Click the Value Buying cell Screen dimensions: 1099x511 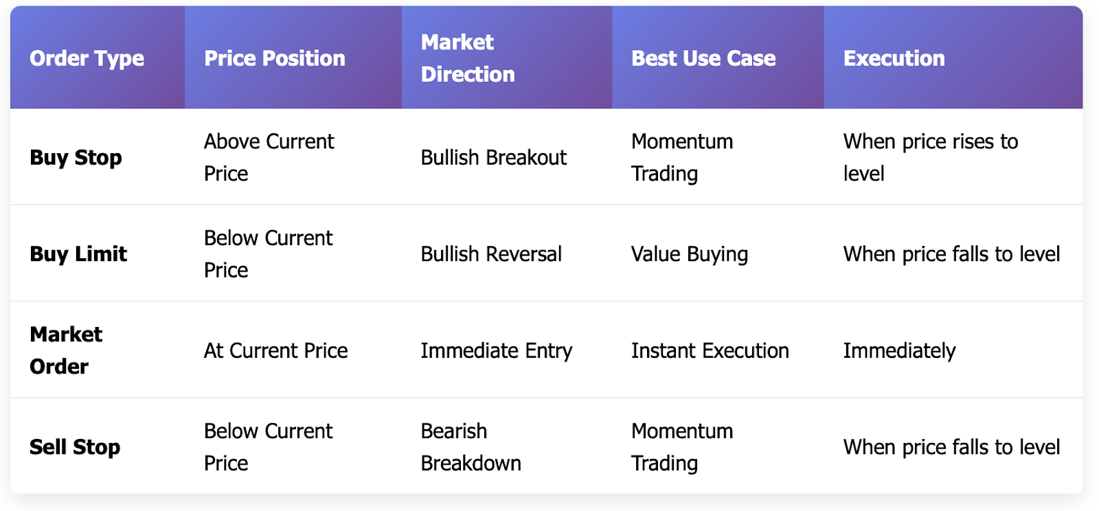(x=690, y=254)
